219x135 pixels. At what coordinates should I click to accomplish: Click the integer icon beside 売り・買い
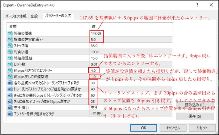(x=10, y=108)
